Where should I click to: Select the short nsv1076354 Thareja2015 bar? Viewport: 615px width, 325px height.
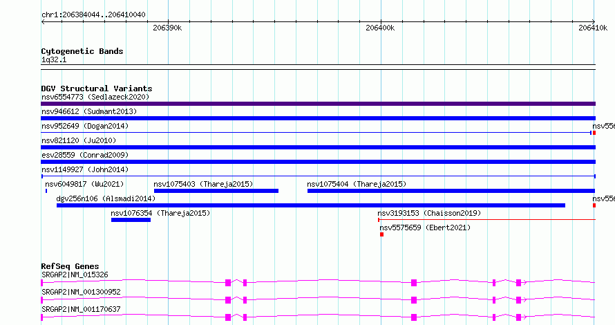tap(131, 220)
